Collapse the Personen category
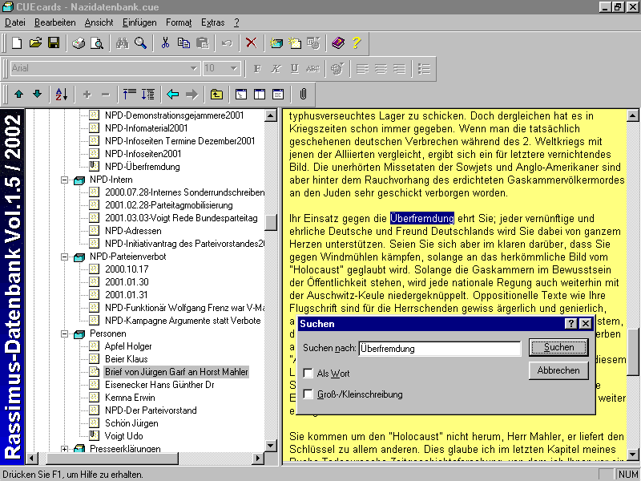This screenshot has height=481, width=641. 64,333
